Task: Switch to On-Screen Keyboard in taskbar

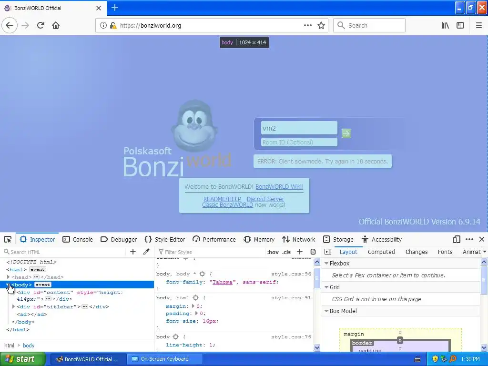Action: click(164, 359)
